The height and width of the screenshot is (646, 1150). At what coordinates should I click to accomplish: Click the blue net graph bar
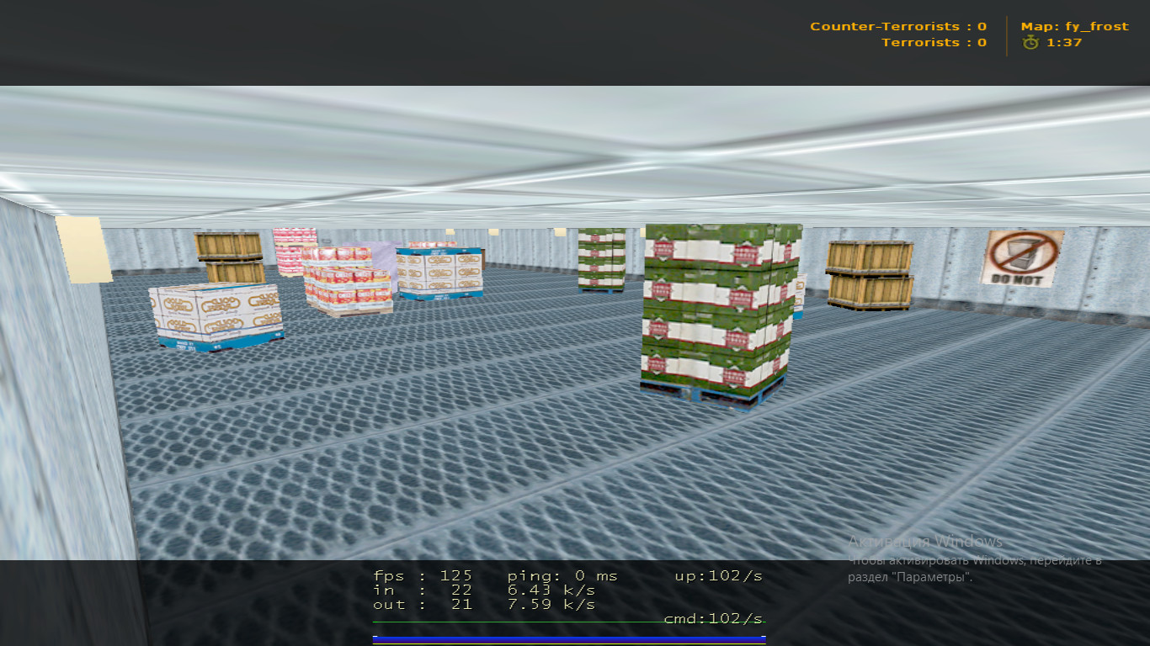click(569, 639)
